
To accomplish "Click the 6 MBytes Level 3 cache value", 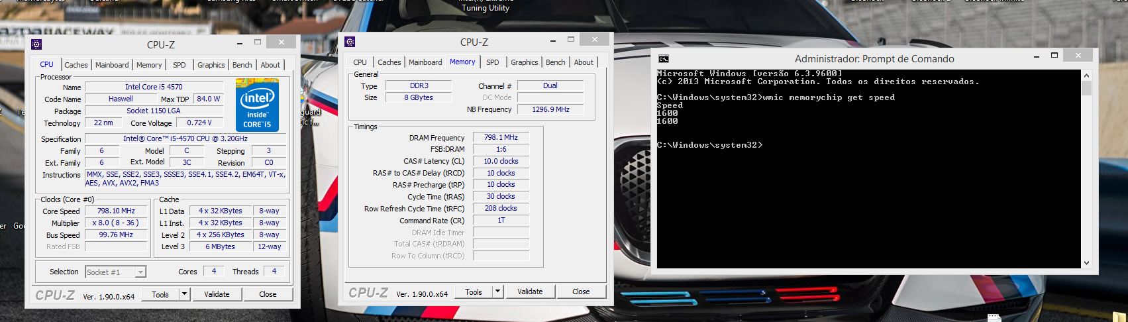I will [x=220, y=246].
